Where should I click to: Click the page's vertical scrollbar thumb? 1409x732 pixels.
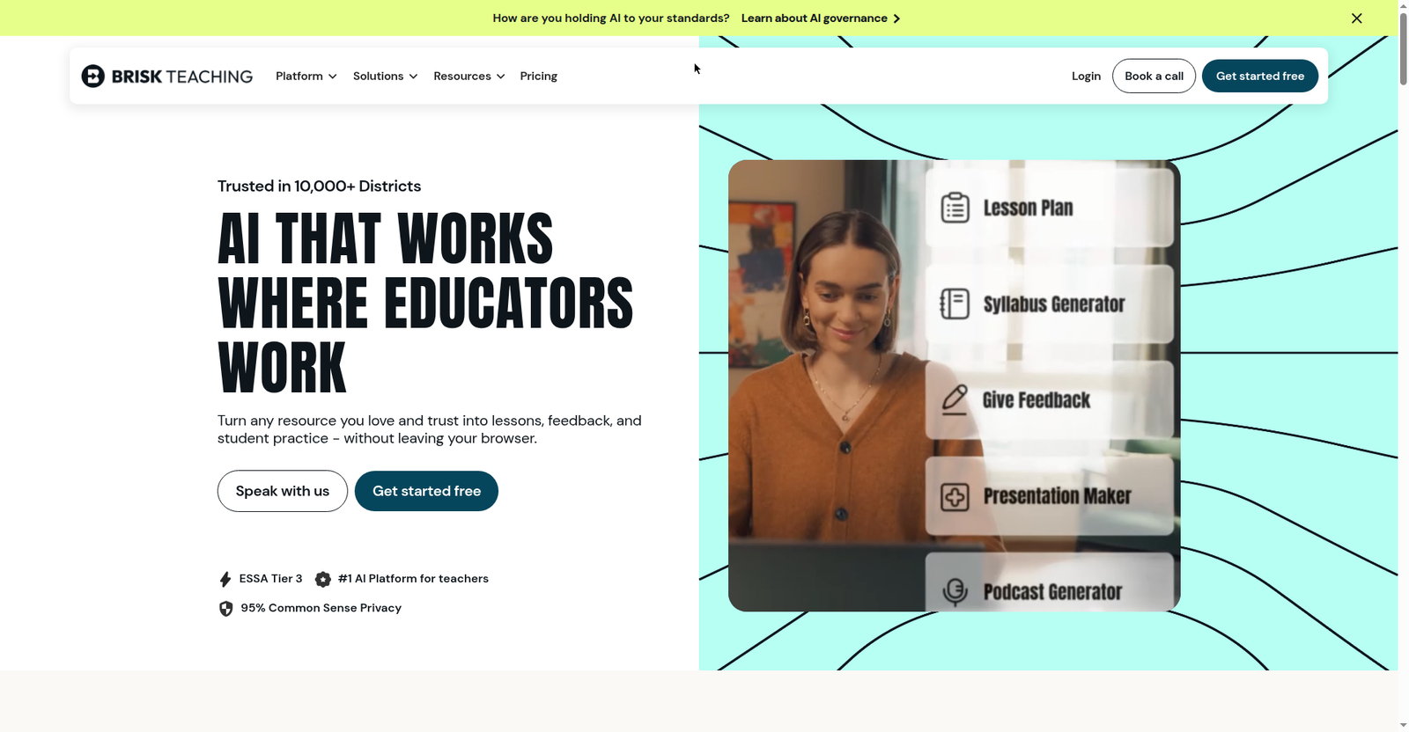click(x=1404, y=49)
